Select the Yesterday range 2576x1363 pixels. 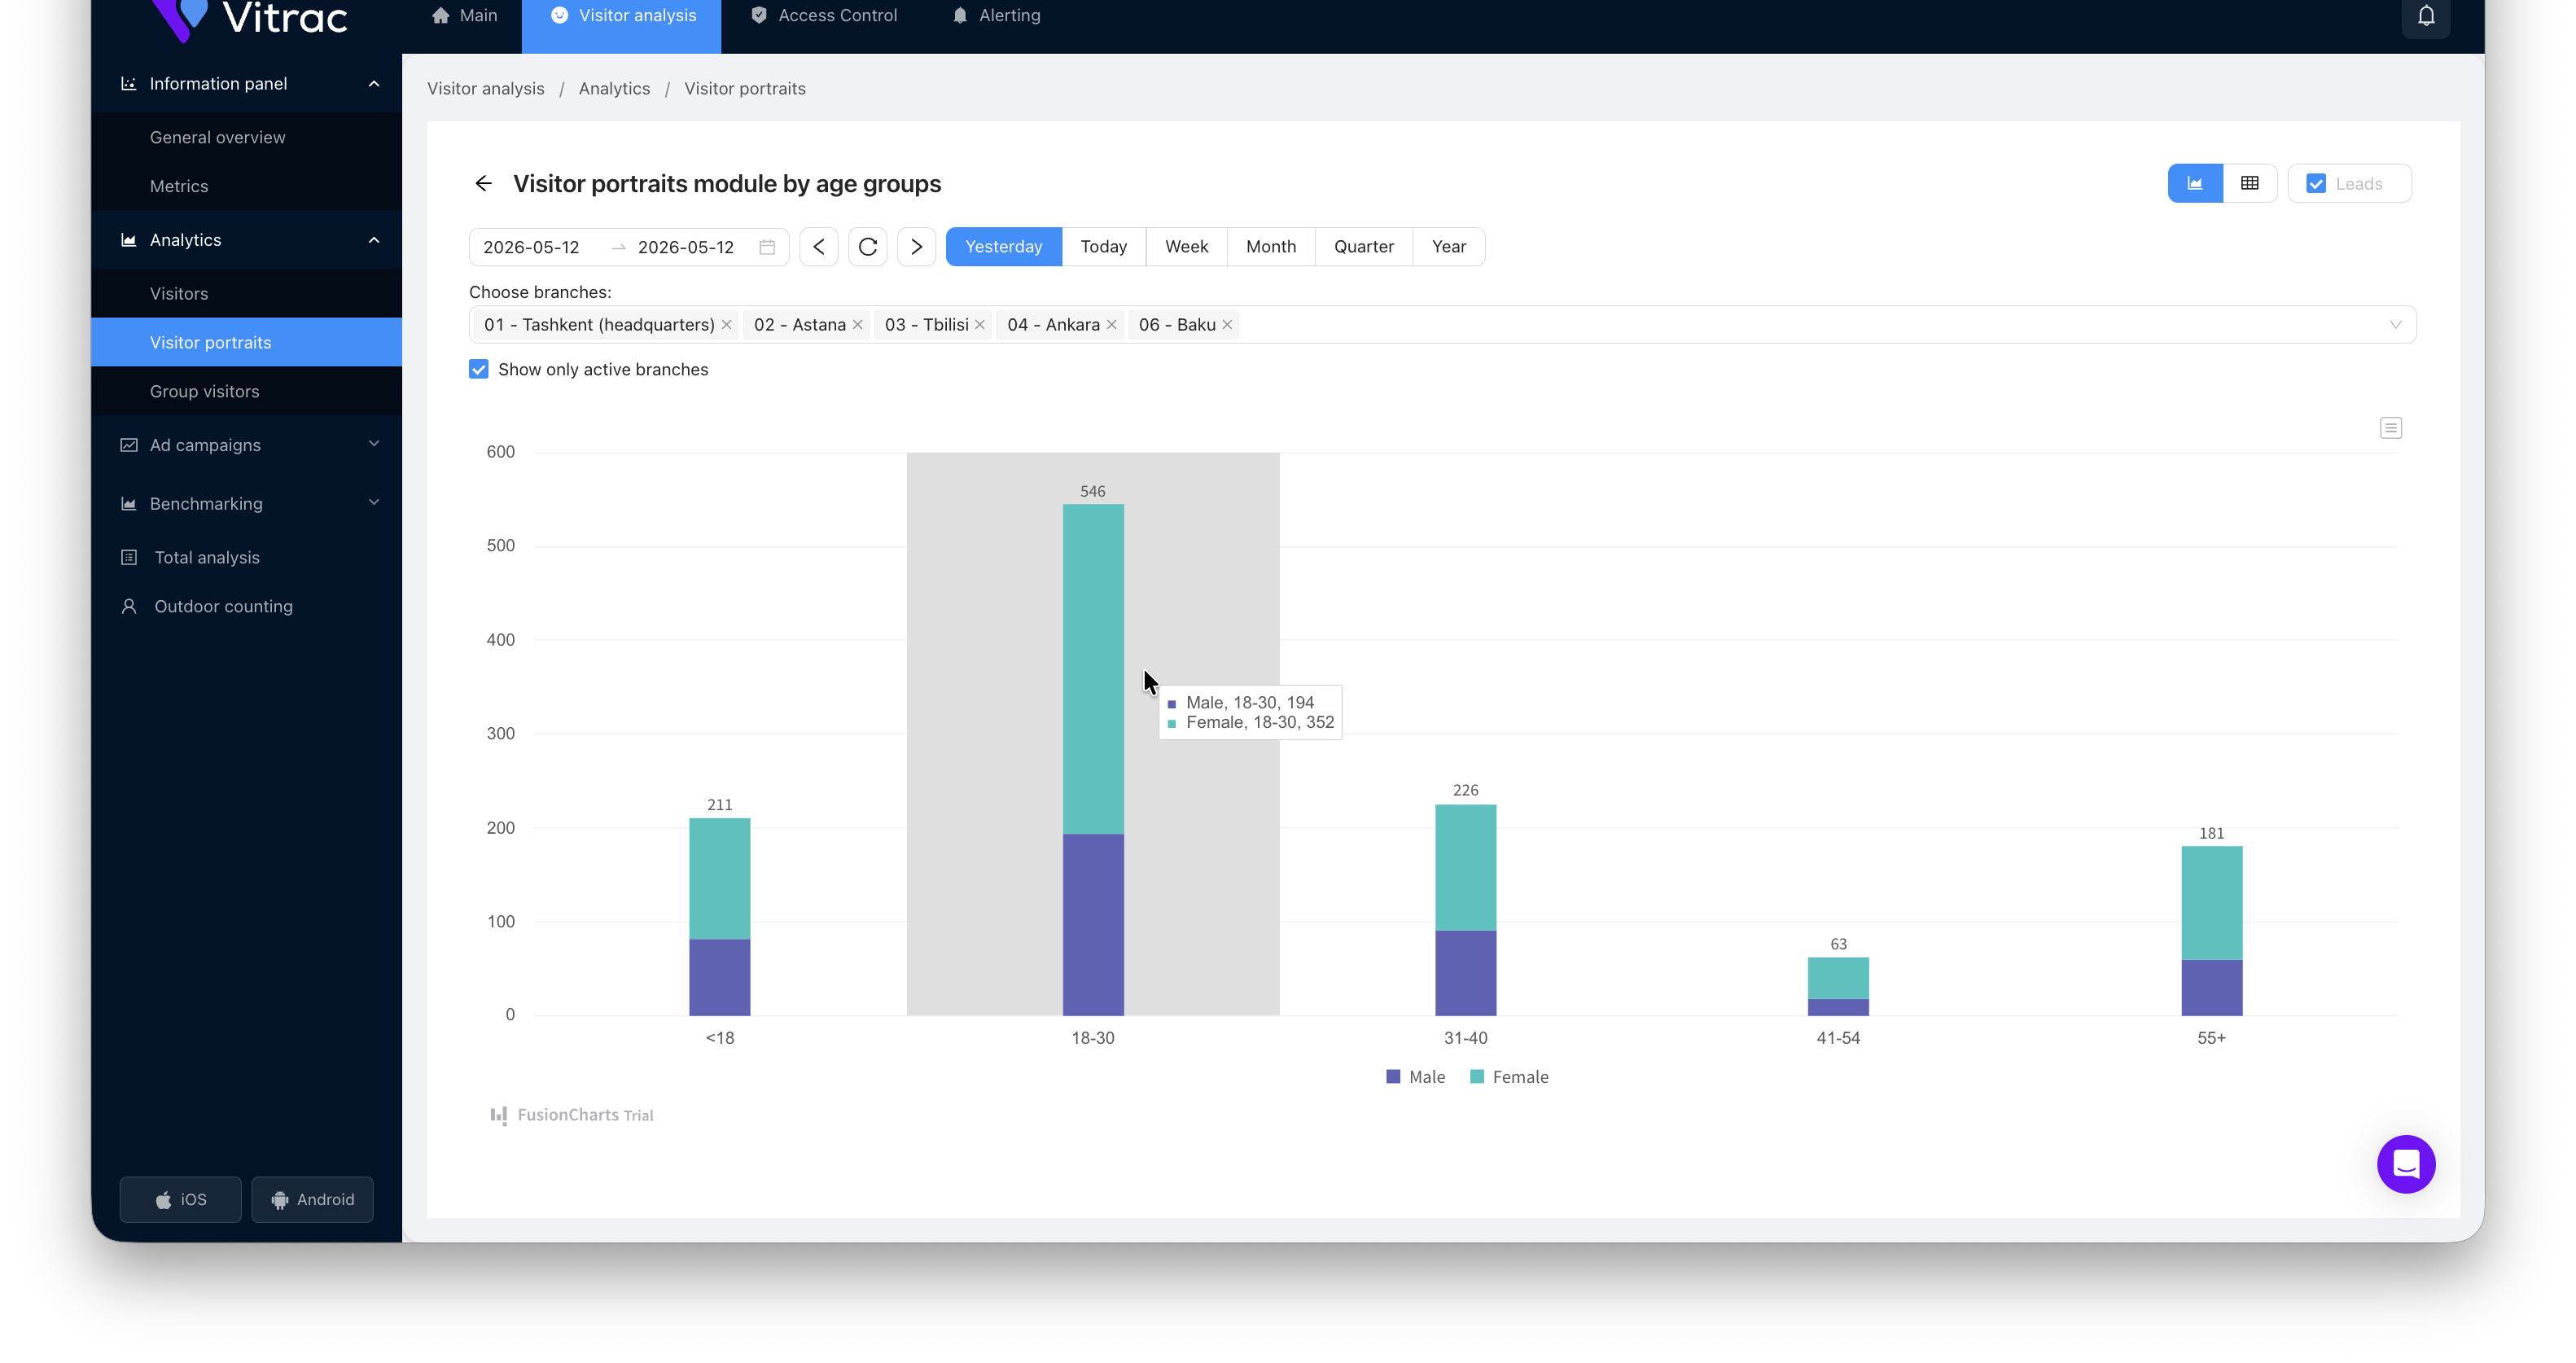tap(1004, 247)
